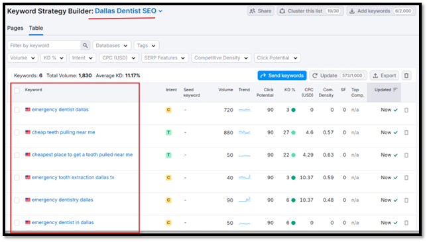Click the blue Send keywords button
The image size is (427, 242).
(x=282, y=75)
